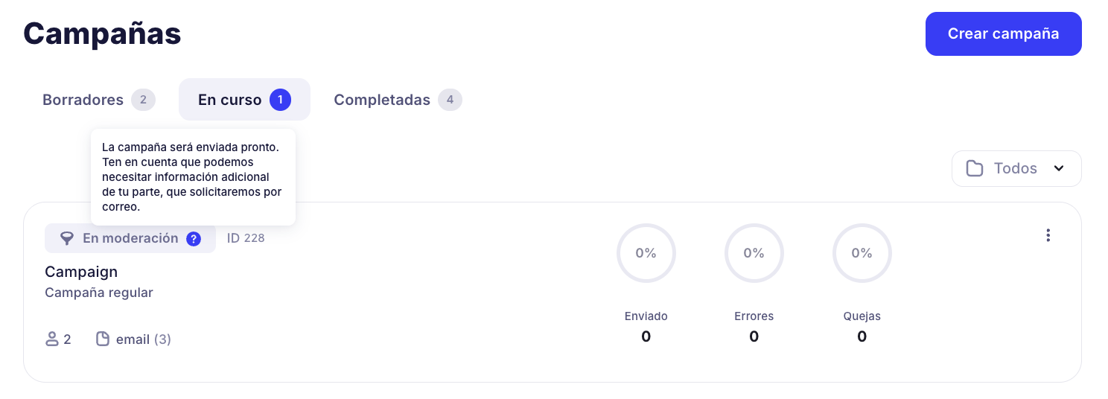Click the En moderación status badge
Image resolution: width=1108 pixels, height=399 pixels.
coord(130,239)
